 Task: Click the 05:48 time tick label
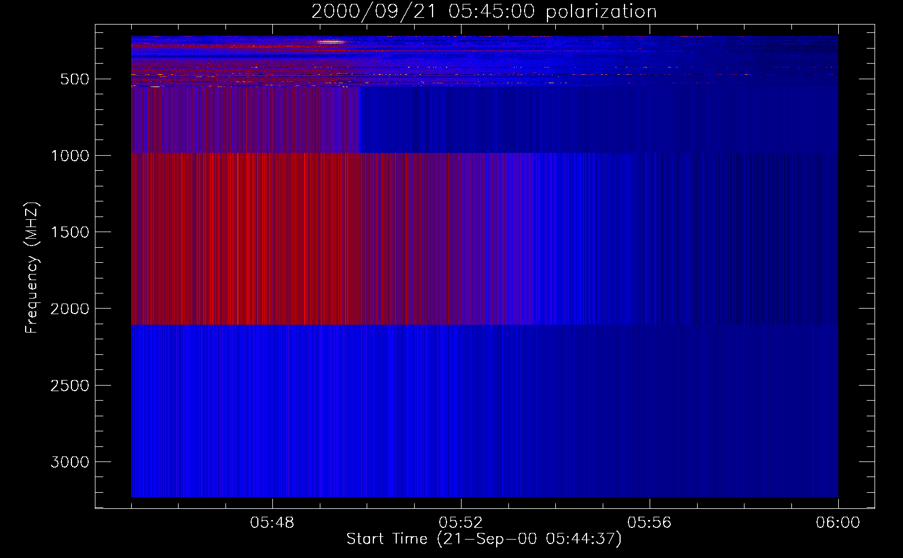(x=272, y=523)
